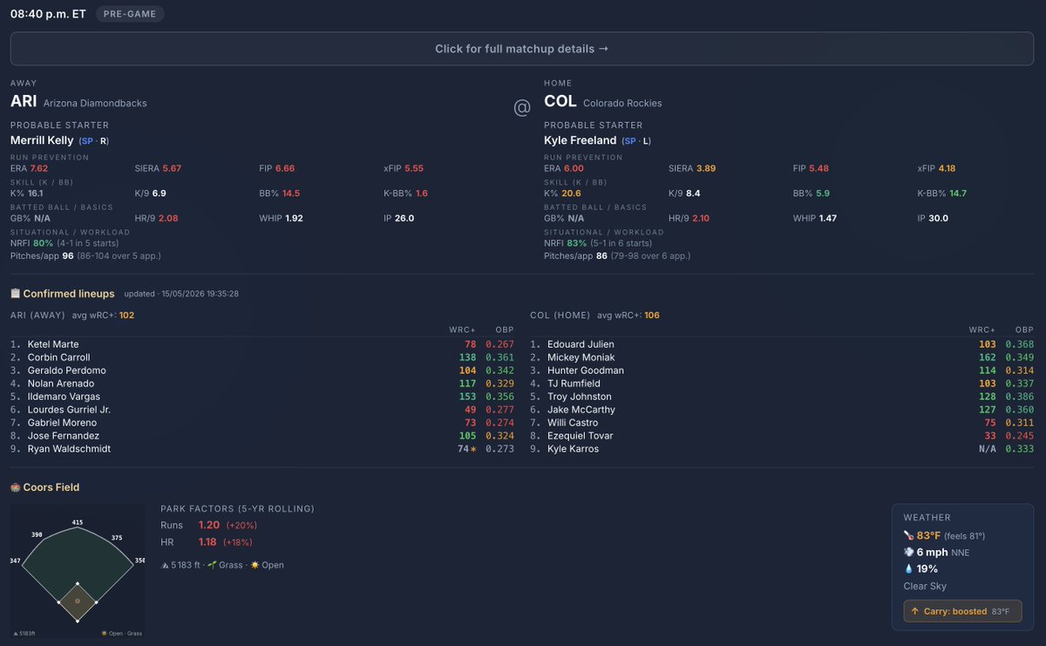Screen dimensions: 1046x646
Task: Click the COL avg wRC+ 106 value
Action: tap(652, 315)
